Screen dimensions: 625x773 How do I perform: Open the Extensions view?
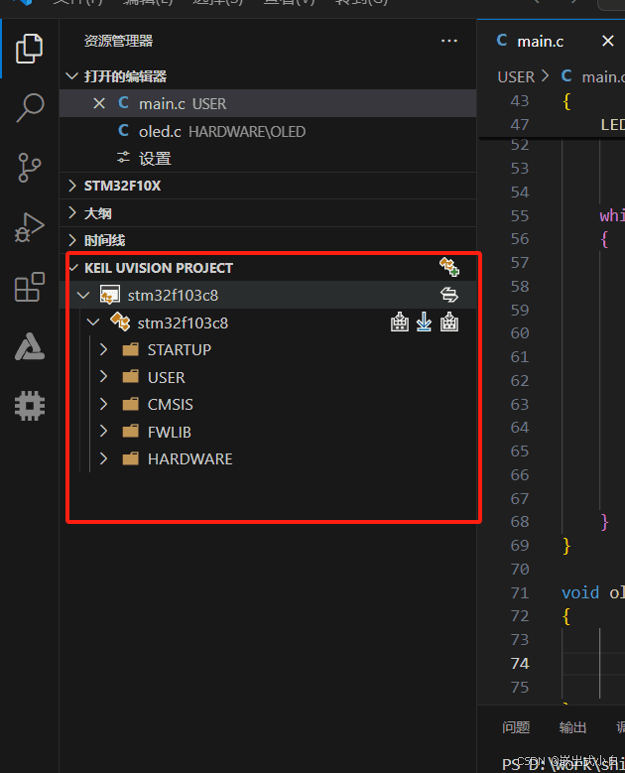click(31, 288)
